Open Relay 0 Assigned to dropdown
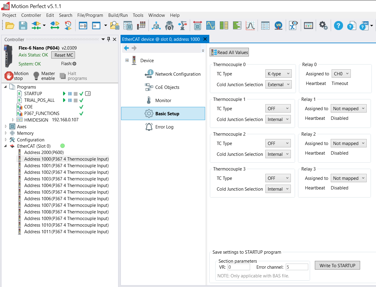Viewport: 376px width, 287px height. click(x=341, y=74)
